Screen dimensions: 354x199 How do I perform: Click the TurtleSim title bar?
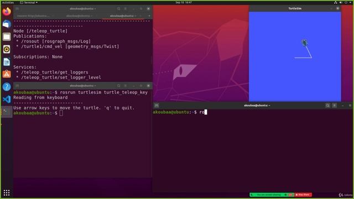[x=295, y=9]
